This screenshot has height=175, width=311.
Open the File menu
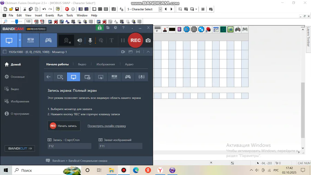[11, 15]
